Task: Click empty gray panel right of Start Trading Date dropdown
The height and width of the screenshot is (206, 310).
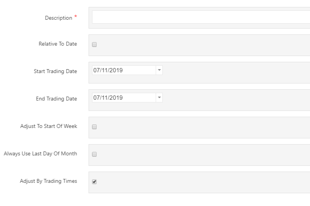Action: pos(236,73)
